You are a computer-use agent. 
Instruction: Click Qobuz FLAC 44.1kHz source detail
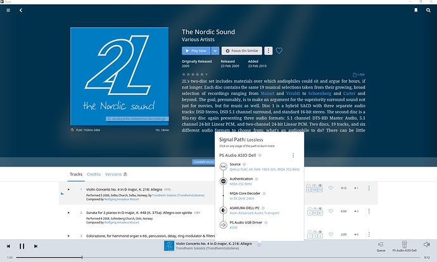coord(265,169)
